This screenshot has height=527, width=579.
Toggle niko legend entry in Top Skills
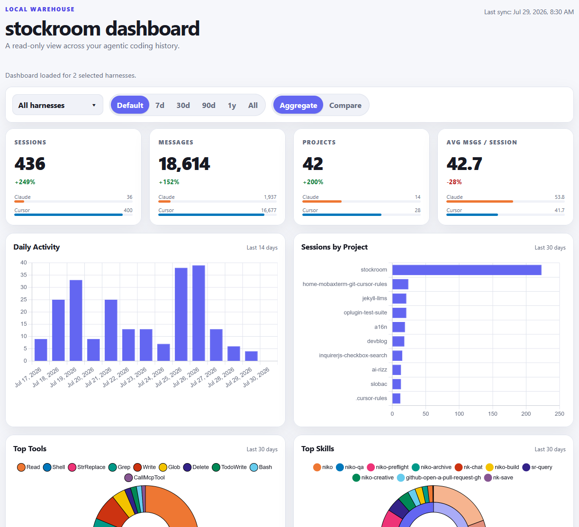click(x=323, y=467)
